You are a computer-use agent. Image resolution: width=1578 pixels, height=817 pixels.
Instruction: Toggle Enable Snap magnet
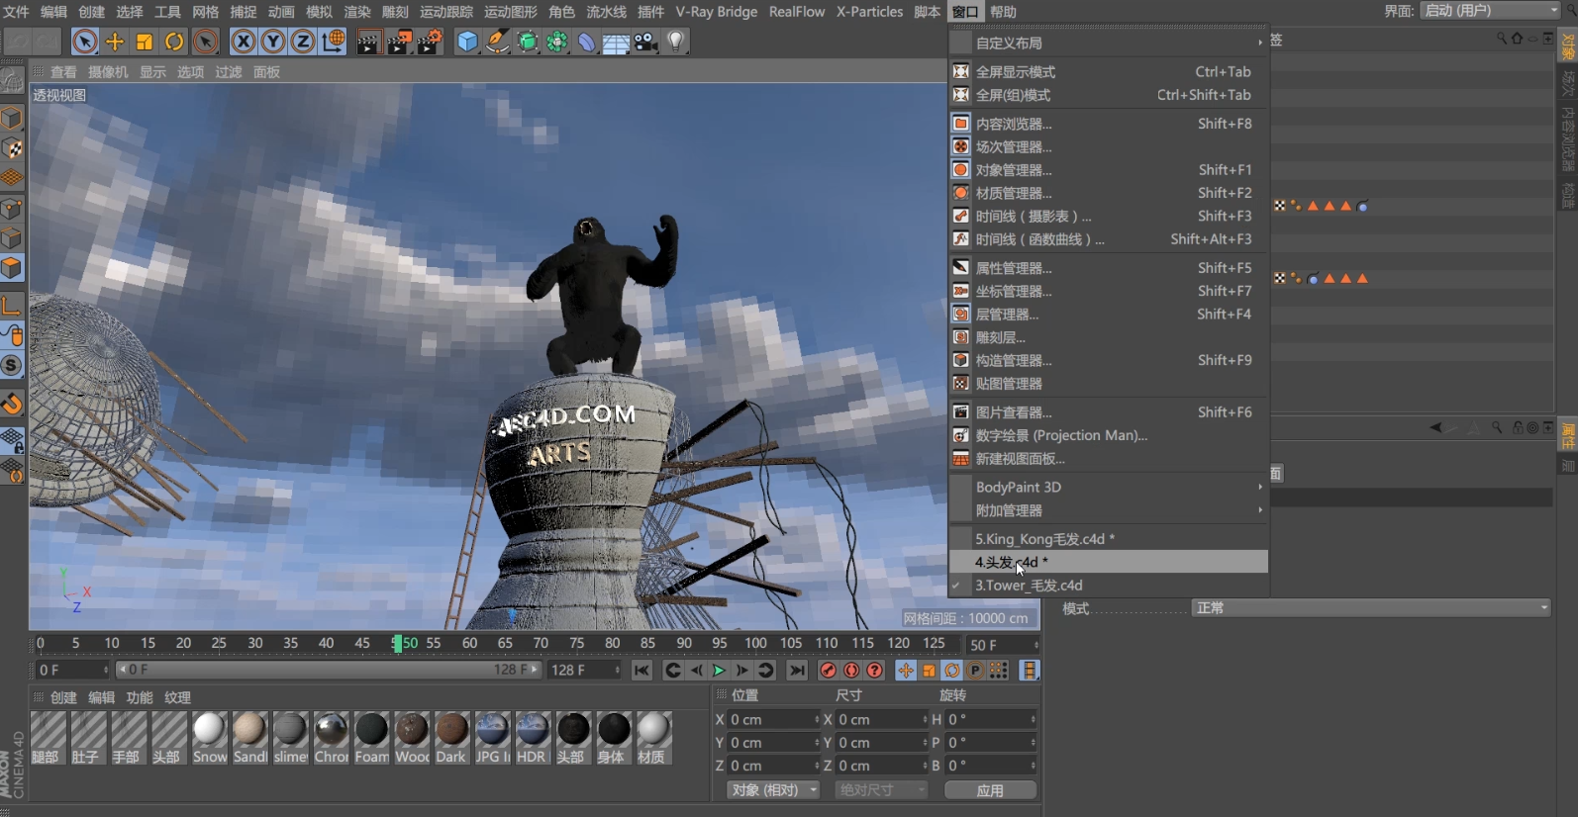(12, 403)
